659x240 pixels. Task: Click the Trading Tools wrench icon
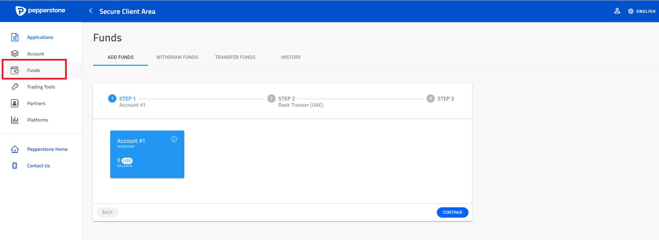tap(15, 87)
